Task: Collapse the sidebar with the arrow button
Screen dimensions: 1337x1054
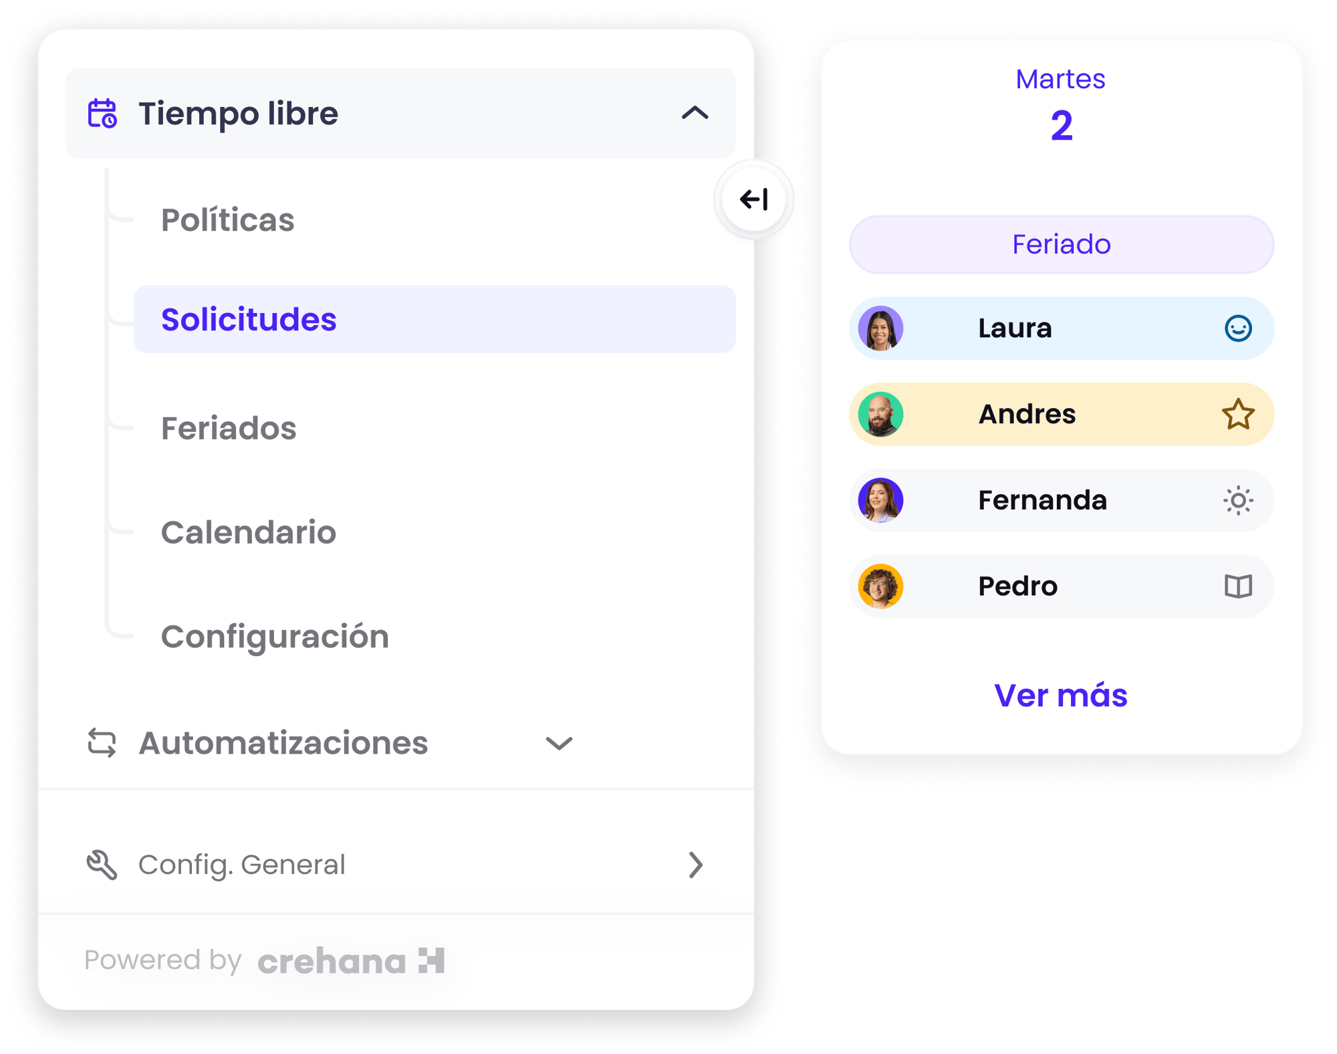Action: click(754, 199)
